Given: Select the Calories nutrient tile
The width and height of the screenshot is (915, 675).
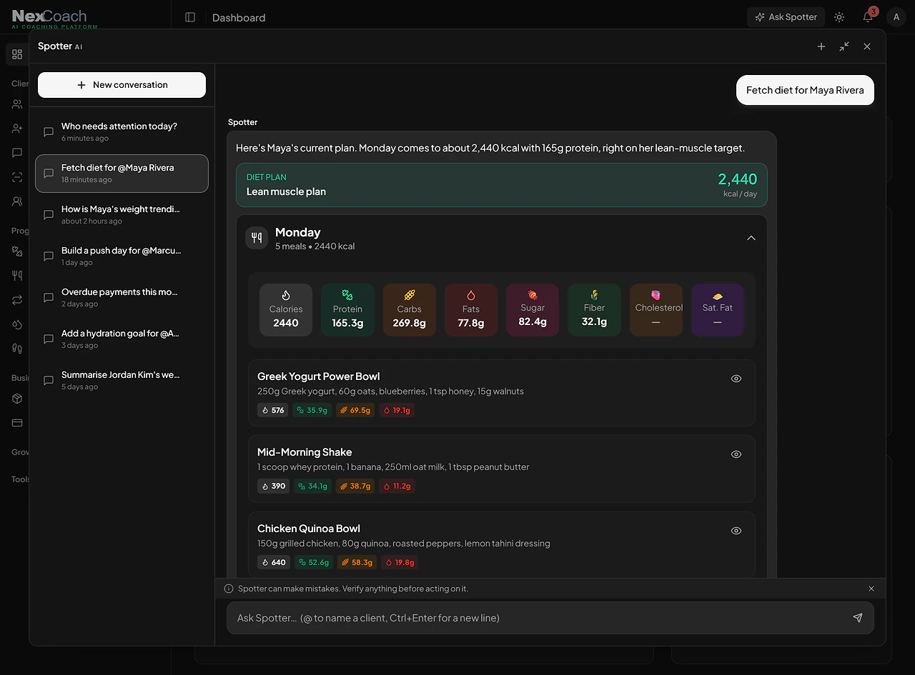Looking at the screenshot, I should (x=286, y=310).
